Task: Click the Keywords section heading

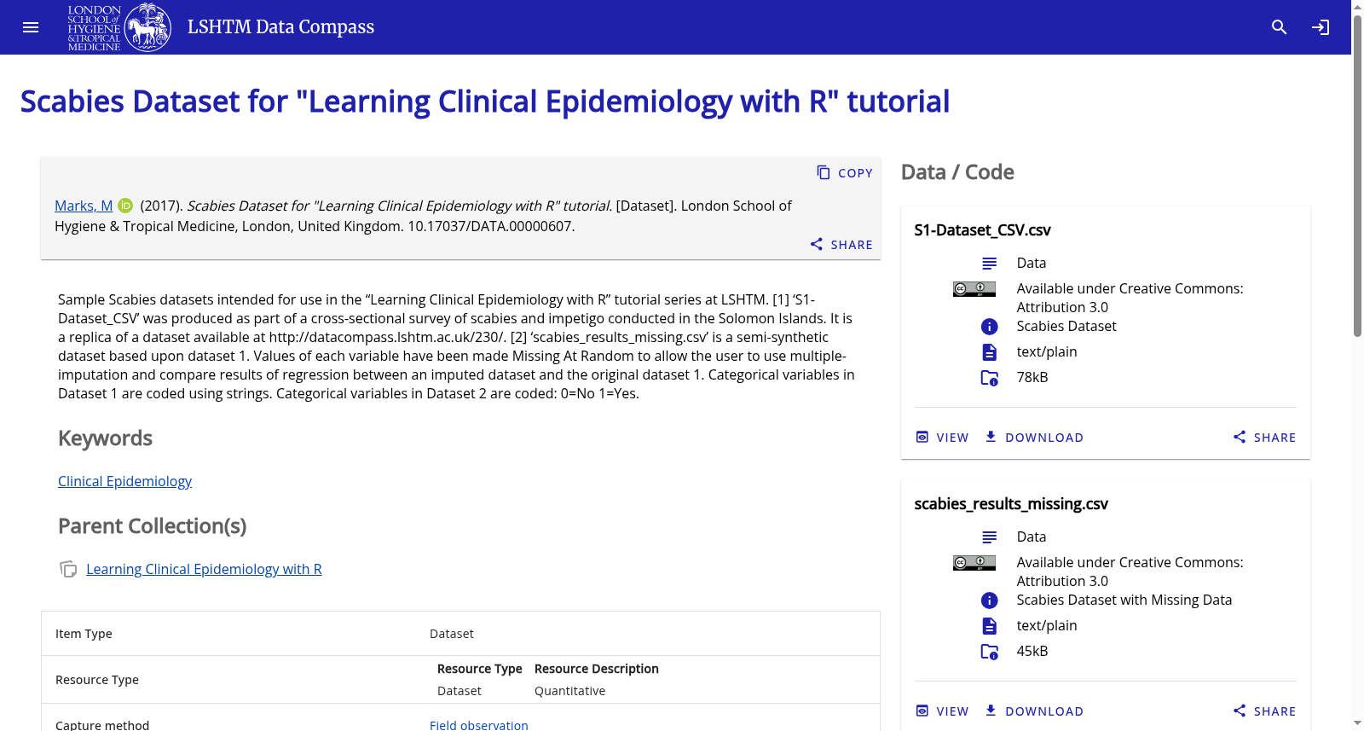Action: click(x=105, y=438)
